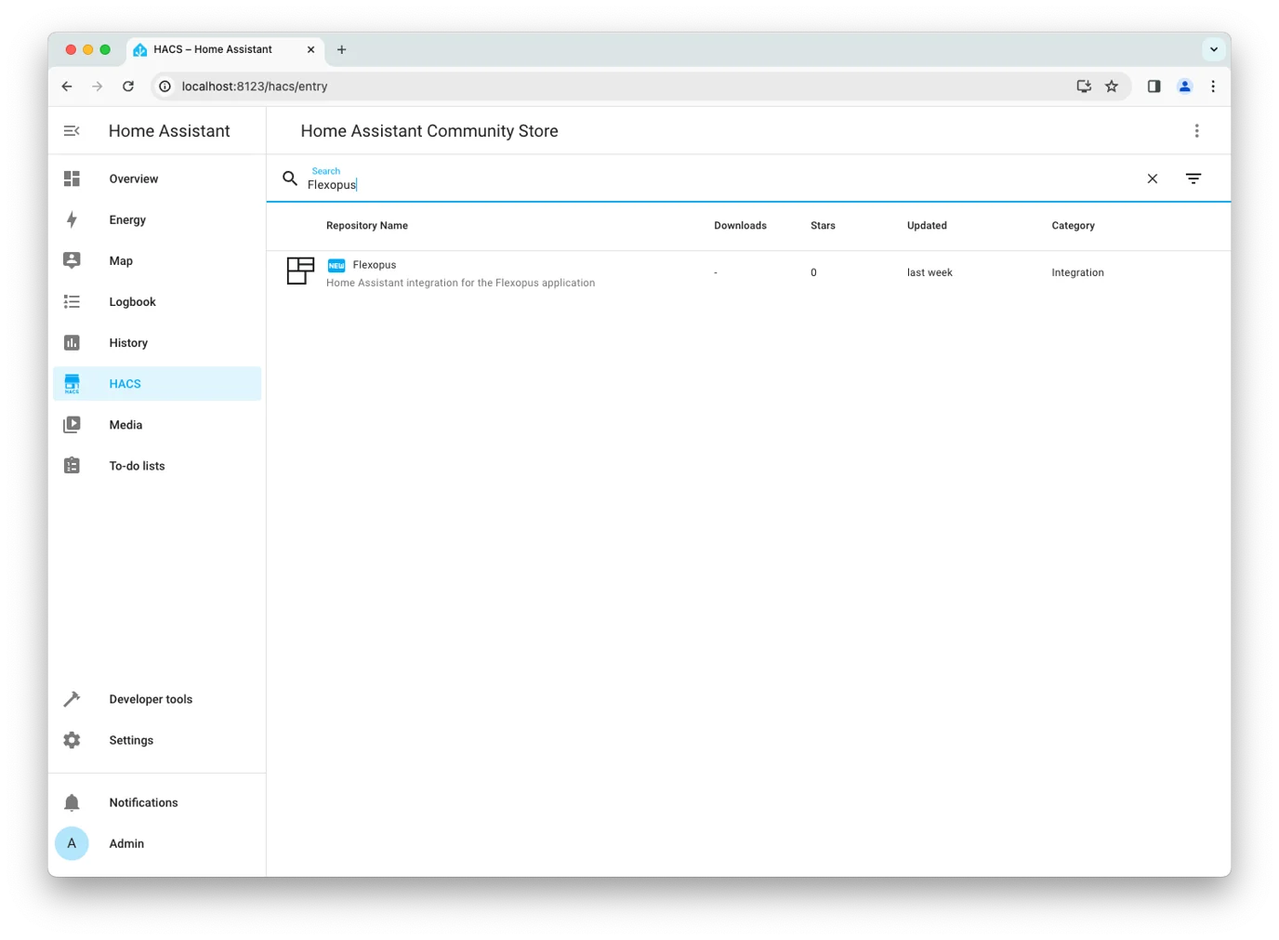Open the Logbook page
Viewport: 1279px width, 940px height.
pyautogui.click(x=132, y=301)
